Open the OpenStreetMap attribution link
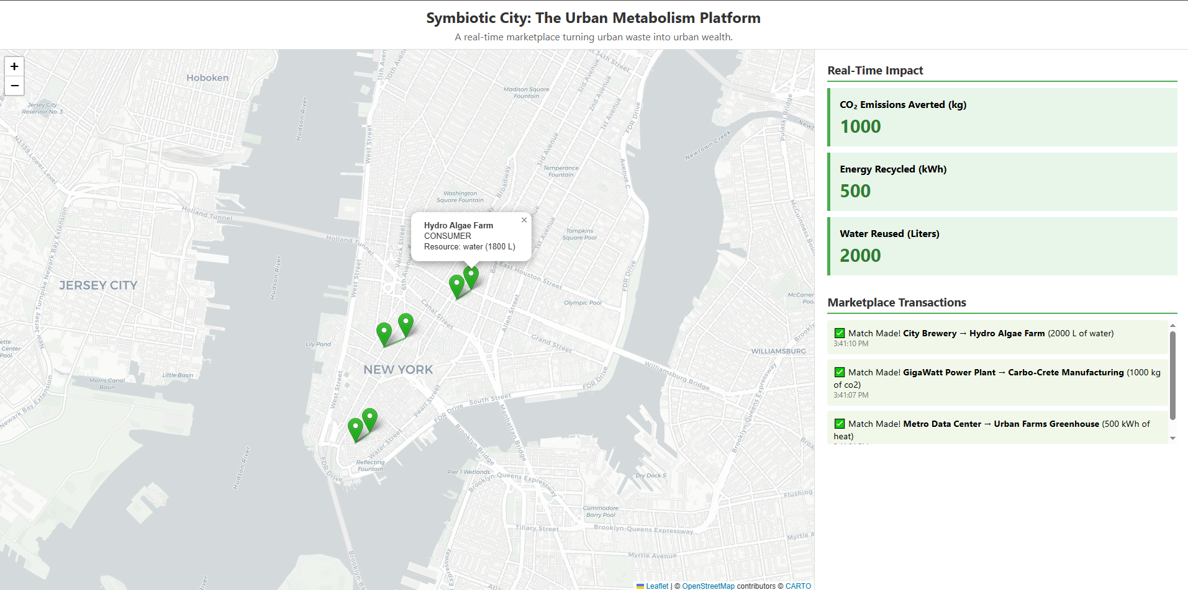Screen dimensions: 1188x590 [708, 586]
